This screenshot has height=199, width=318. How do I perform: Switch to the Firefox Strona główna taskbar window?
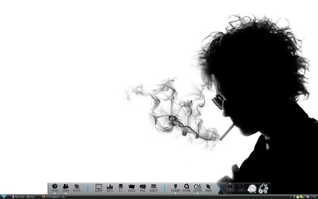(x=55, y=197)
